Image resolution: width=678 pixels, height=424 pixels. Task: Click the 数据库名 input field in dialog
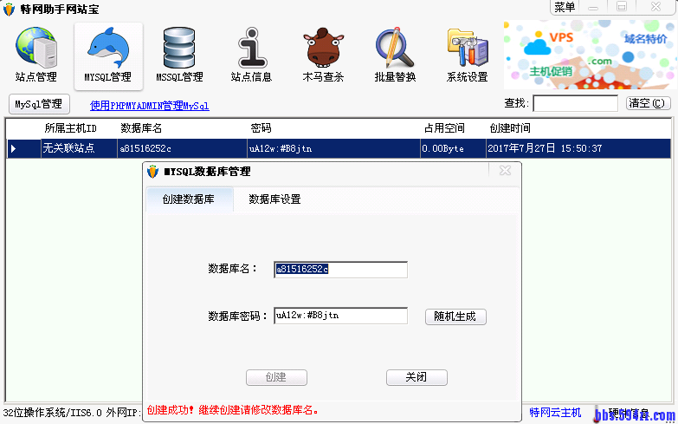(340, 270)
